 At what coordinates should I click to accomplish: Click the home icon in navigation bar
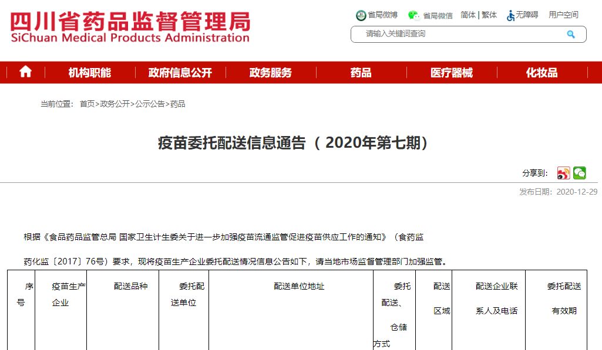click(25, 72)
